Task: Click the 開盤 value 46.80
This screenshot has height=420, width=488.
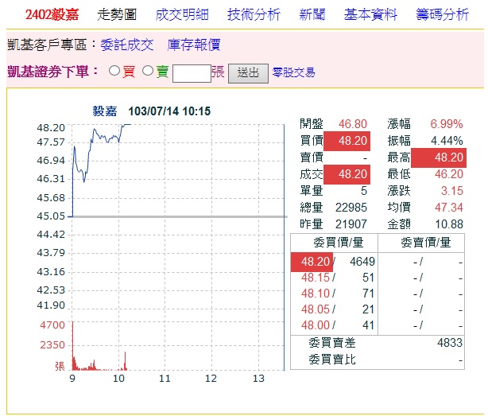Action: pyautogui.click(x=353, y=124)
